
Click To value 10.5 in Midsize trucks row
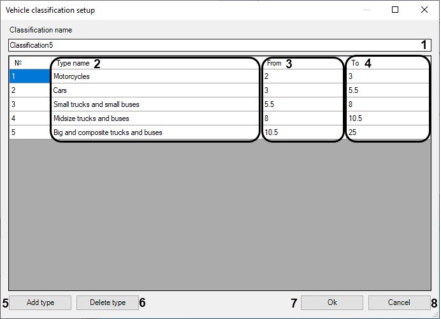pos(388,118)
